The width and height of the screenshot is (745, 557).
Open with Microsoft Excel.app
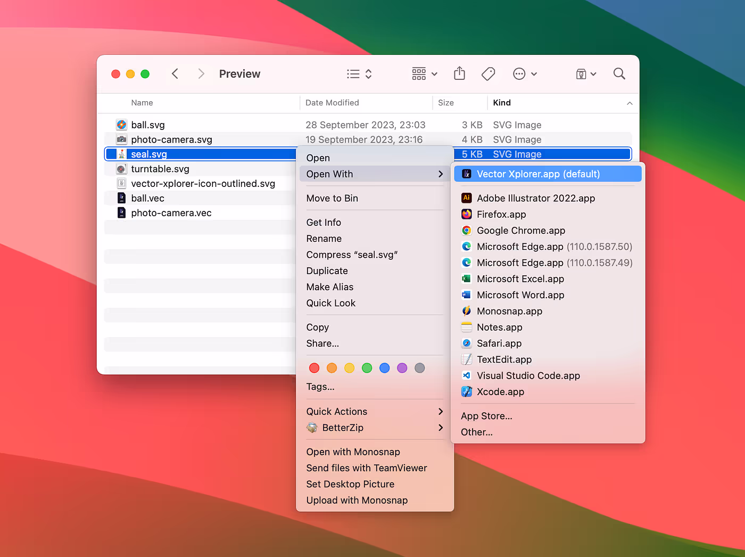point(548,279)
